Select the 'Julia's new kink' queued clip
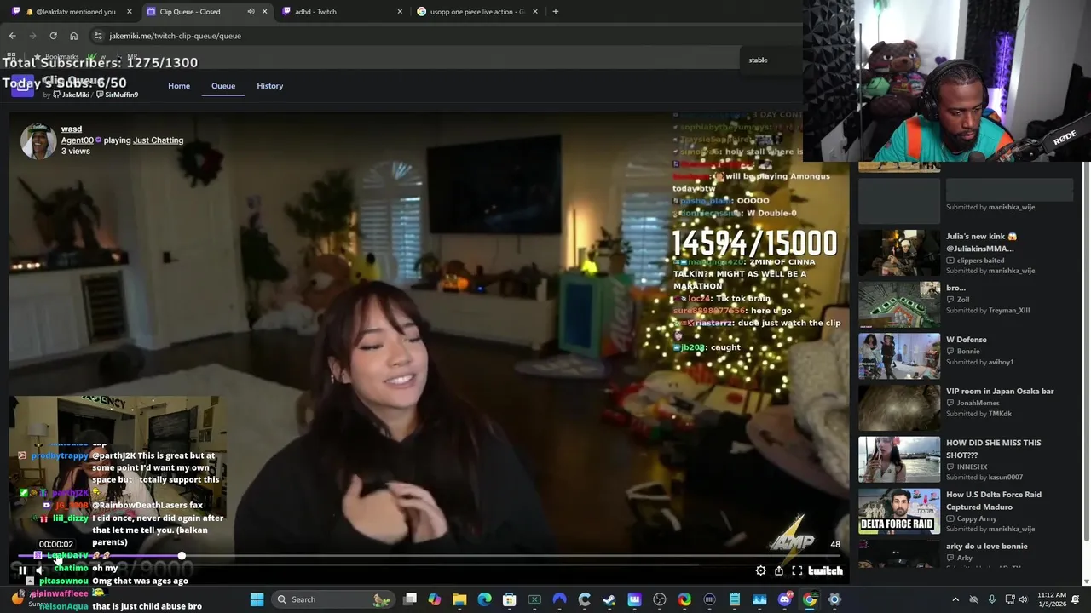The width and height of the screenshot is (1091, 613). [x=967, y=252]
